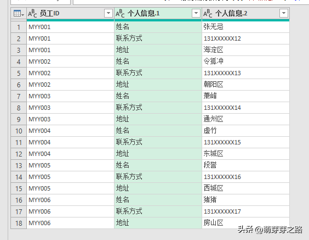Screen dimensions: 309x240
Task: Click MYY005 cell in row 13
Action: coord(70,165)
